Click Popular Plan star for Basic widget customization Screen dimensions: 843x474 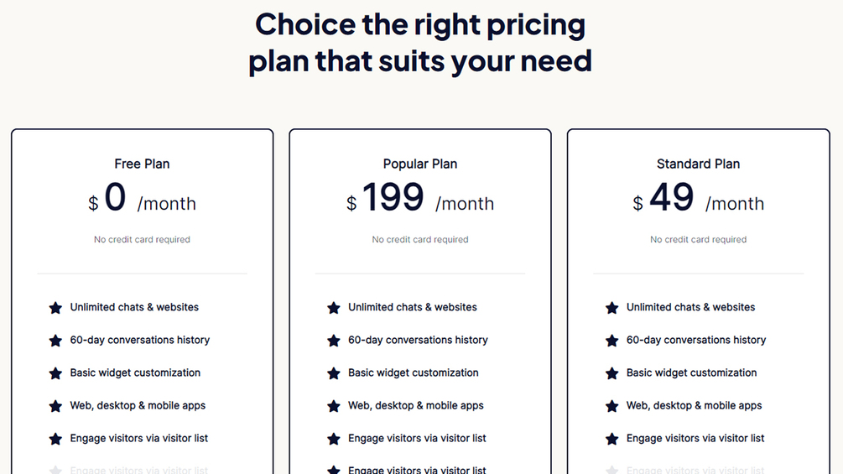[x=334, y=373]
